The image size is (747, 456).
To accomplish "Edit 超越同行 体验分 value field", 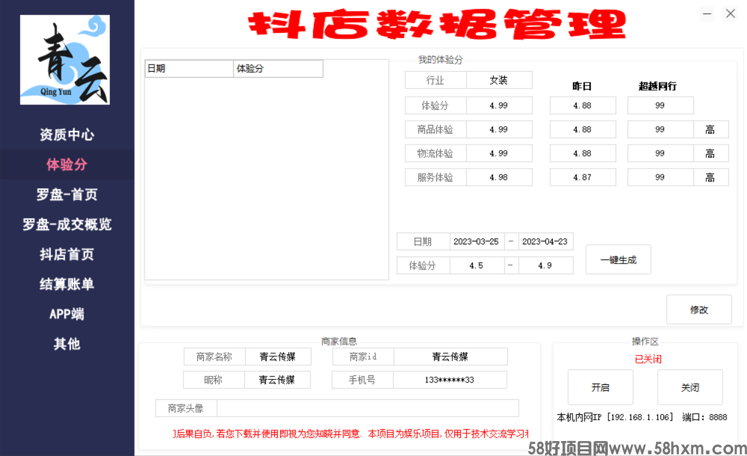I will (660, 105).
